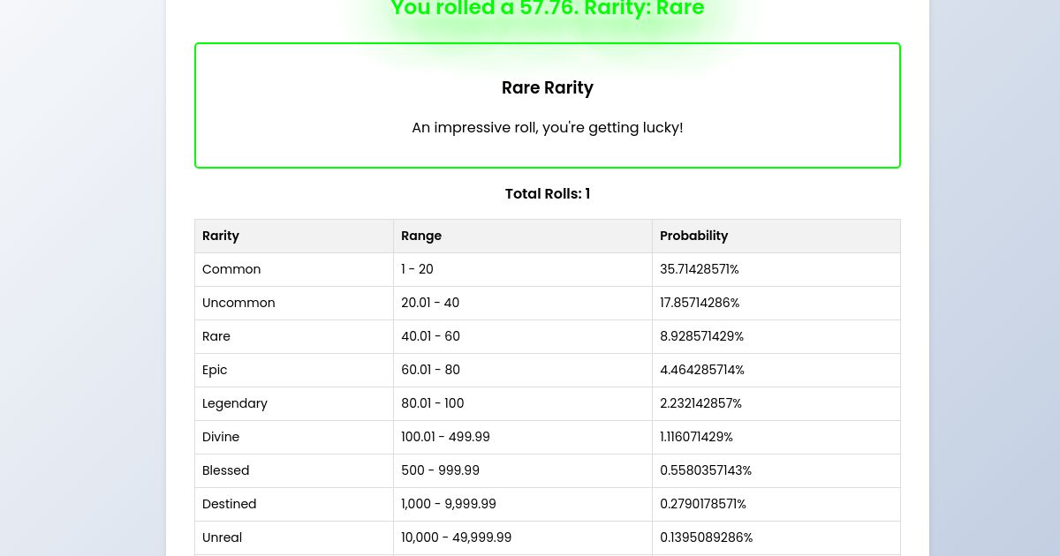Click the lucky roll description message
The image size is (1060, 556).
click(x=548, y=127)
